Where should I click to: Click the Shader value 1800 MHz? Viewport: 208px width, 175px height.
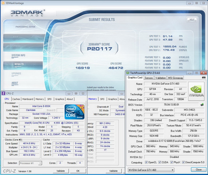198,146
